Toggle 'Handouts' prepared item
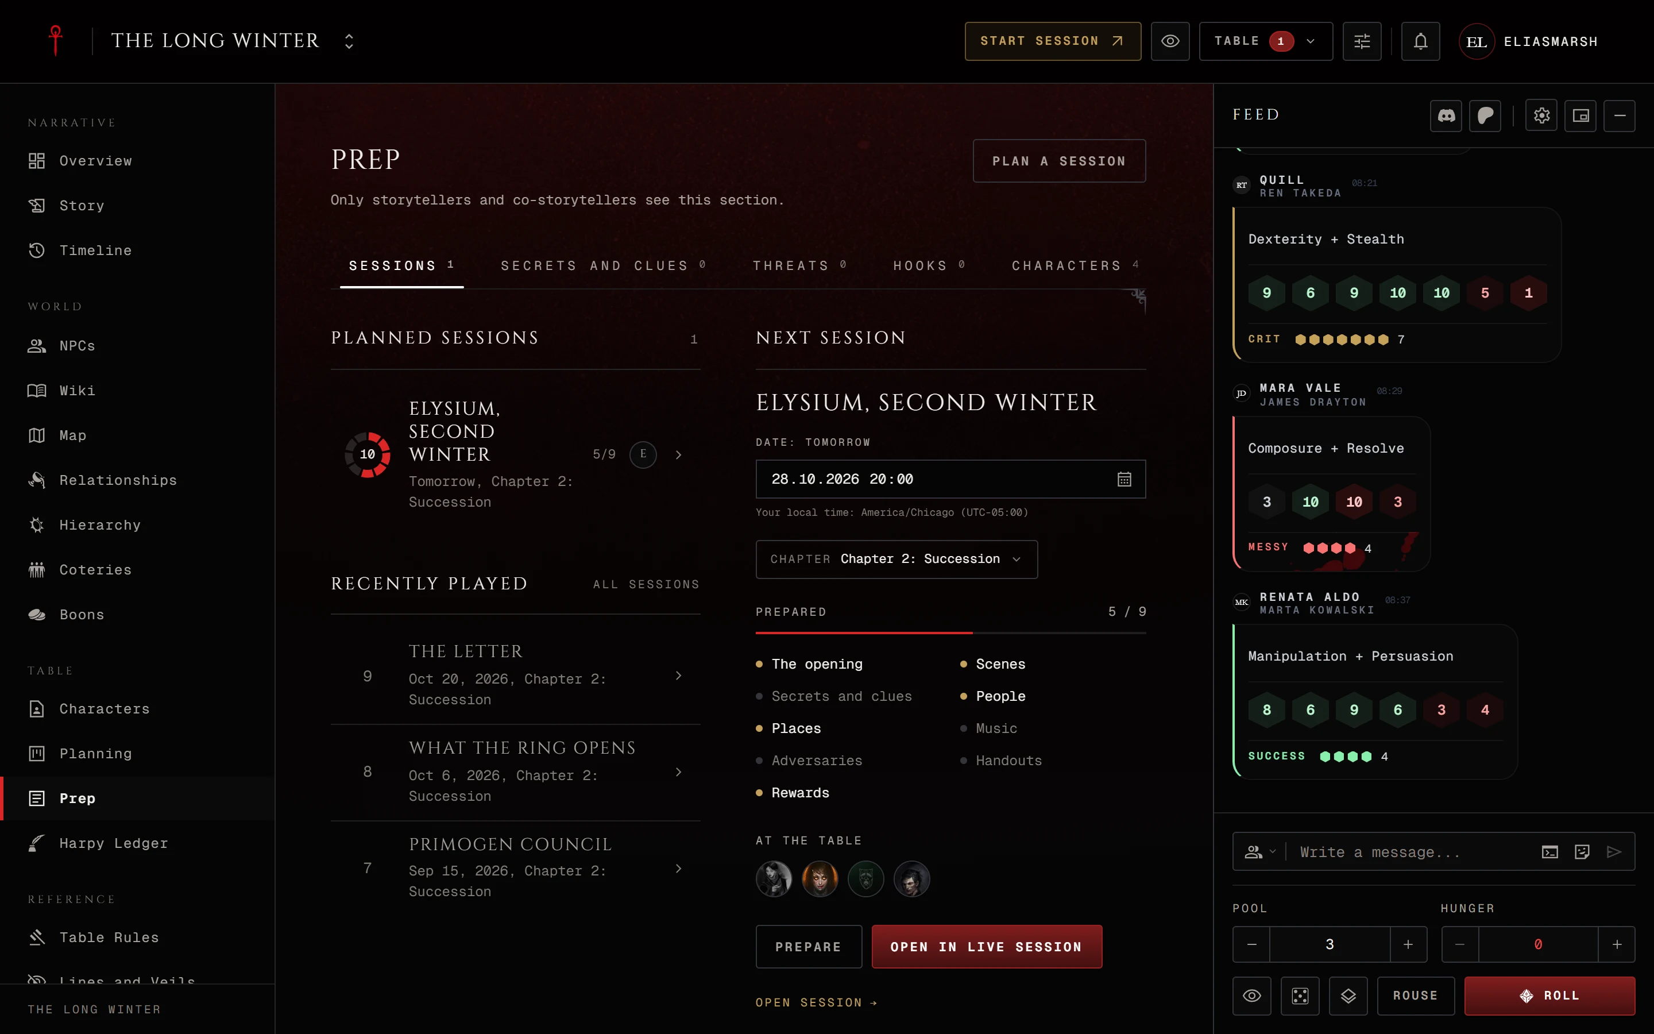The width and height of the screenshot is (1654, 1034). [1001, 761]
